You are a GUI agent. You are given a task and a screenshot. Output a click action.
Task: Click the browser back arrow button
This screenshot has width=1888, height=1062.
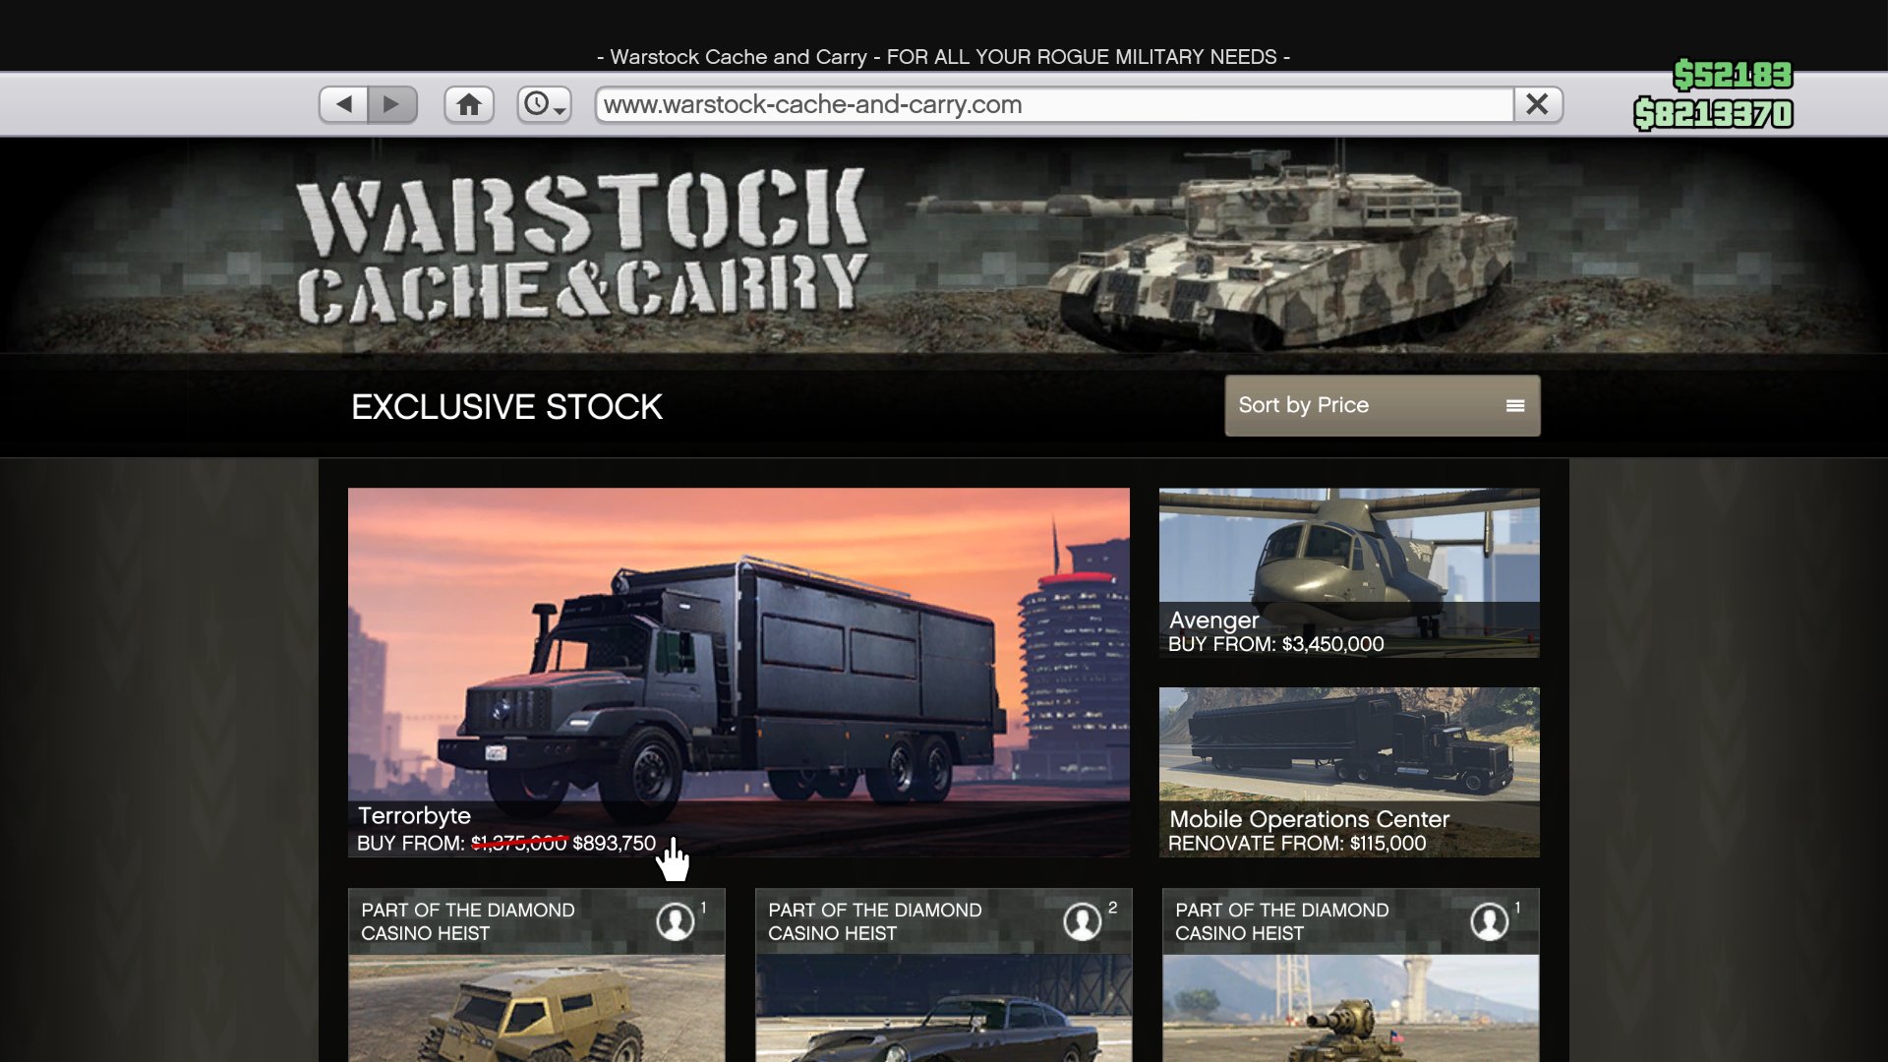[343, 104]
